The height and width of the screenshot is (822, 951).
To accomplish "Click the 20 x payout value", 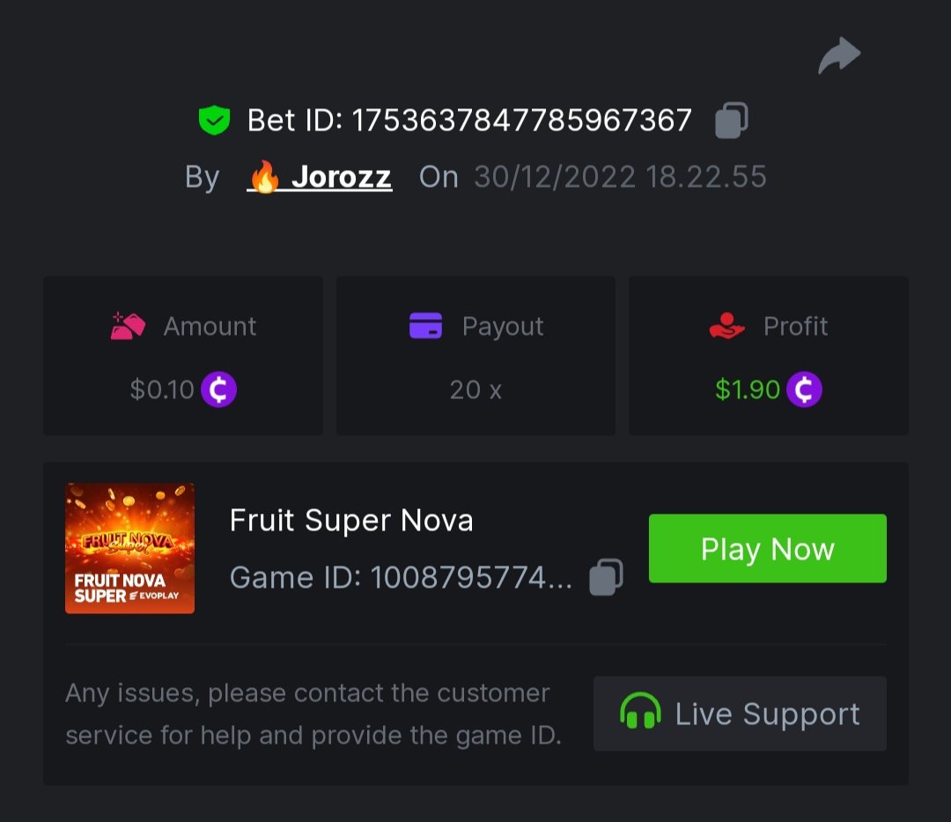I will (x=475, y=389).
